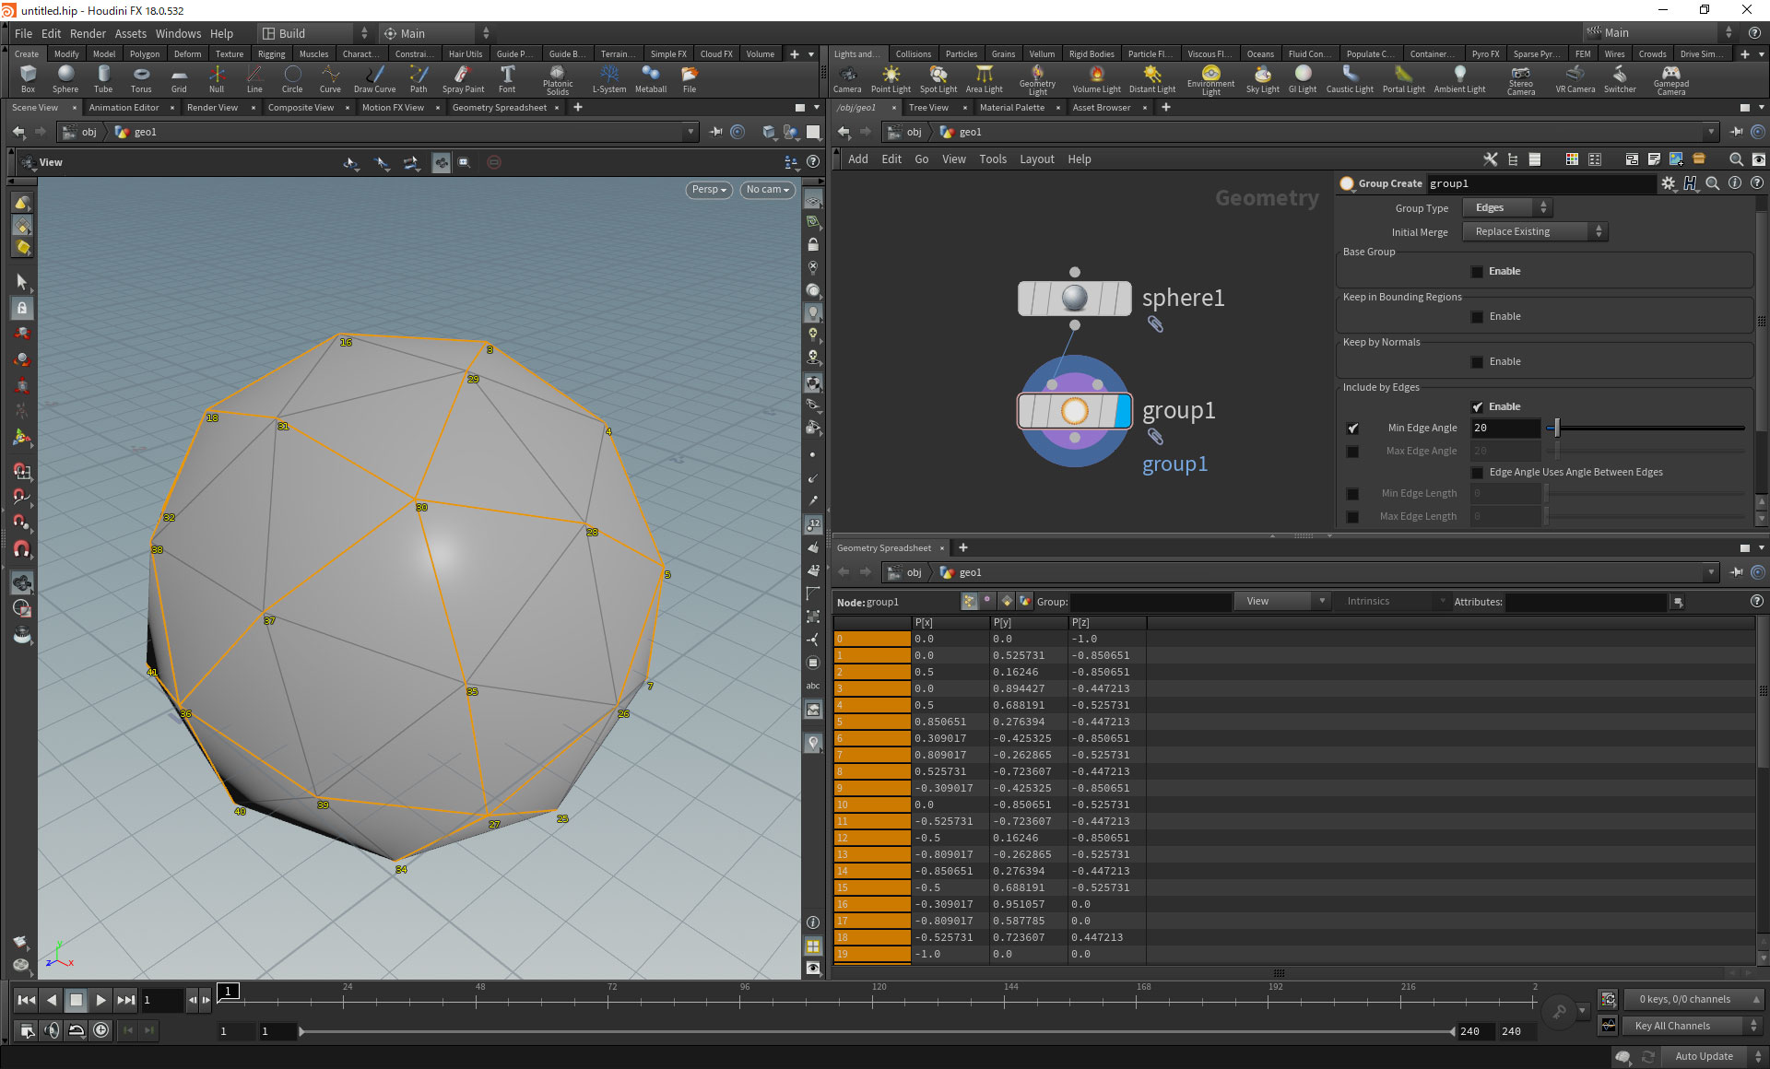Open the Platonic Solids tool
1770x1069 pixels.
coord(558,79)
